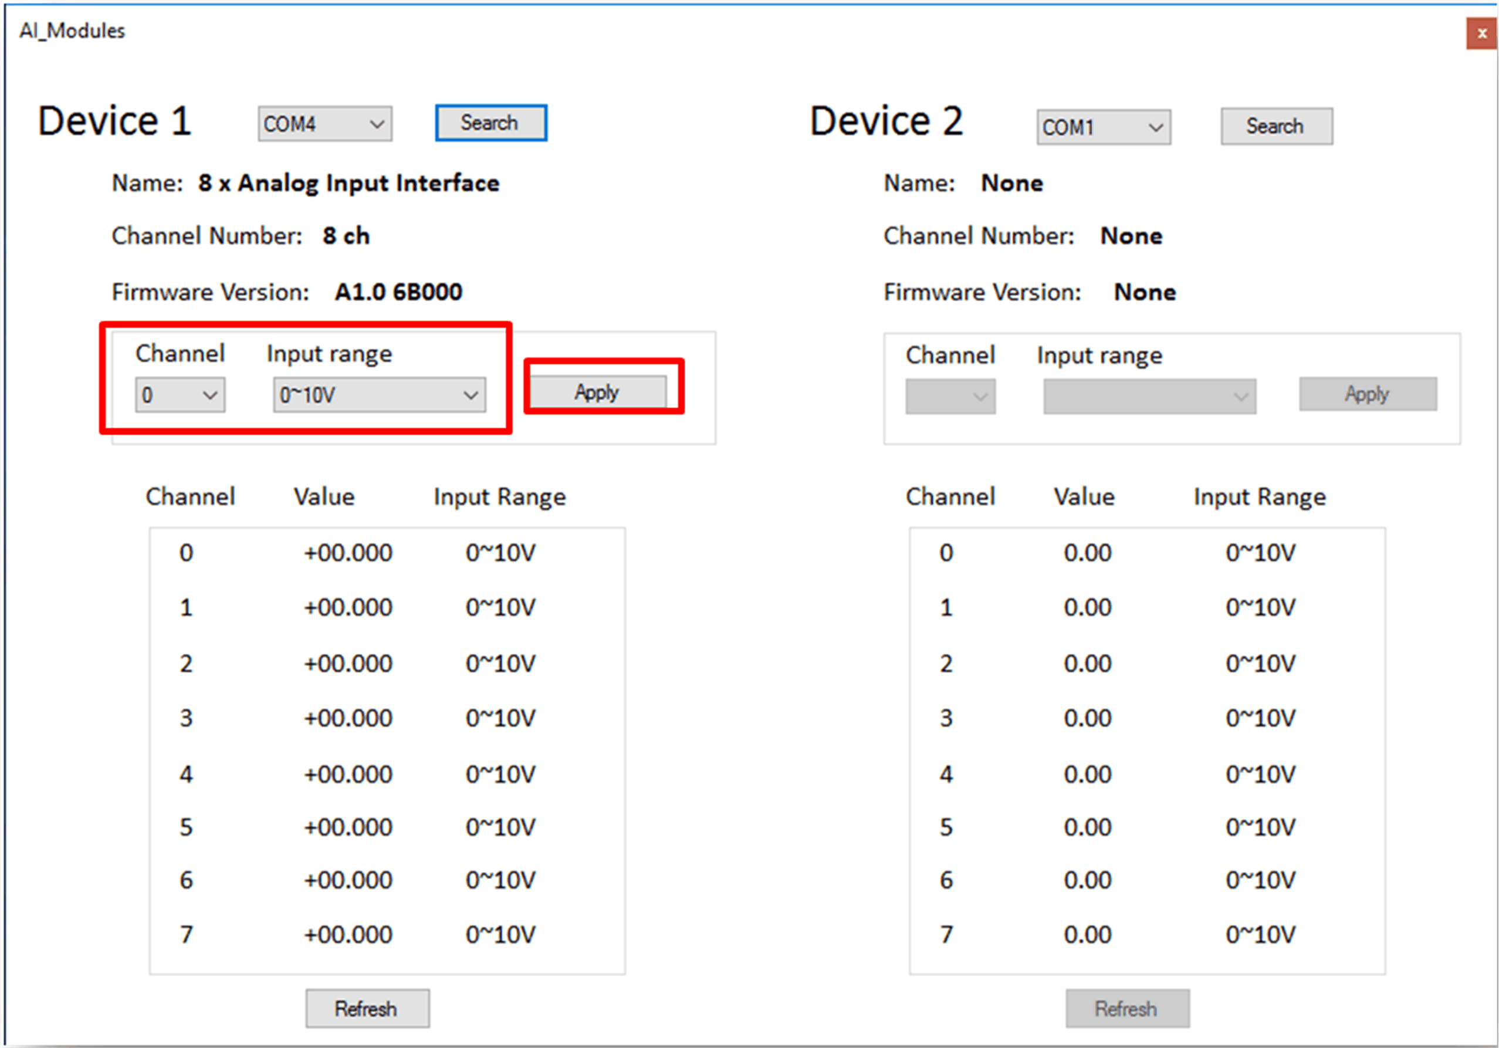Click Search button for Device 1

point(491,123)
